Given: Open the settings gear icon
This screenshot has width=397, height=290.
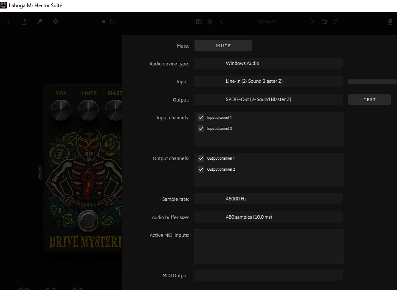Looking at the screenshot, I should point(56,22).
